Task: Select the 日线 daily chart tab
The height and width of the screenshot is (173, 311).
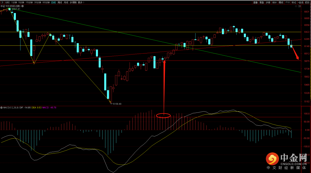Action: (53, 2)
